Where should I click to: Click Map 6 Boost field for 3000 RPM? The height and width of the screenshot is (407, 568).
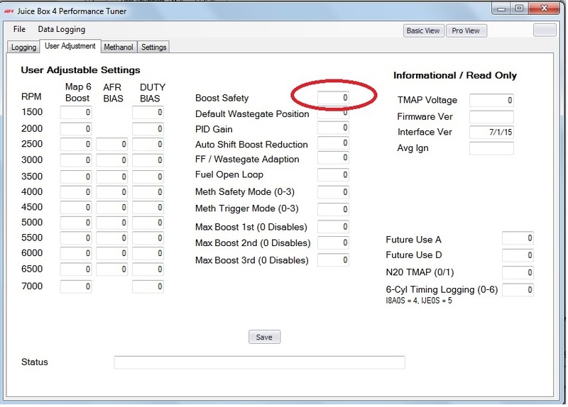click(x=76, y=160)
